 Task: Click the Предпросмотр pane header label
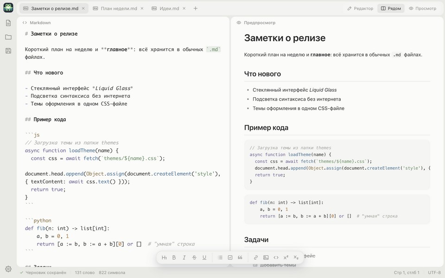(x=260, y=23)
